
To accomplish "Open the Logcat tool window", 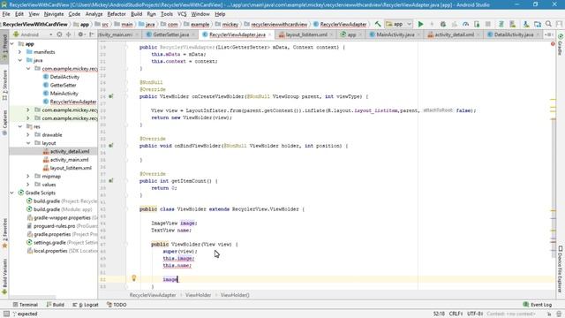I will click(86, 305).
